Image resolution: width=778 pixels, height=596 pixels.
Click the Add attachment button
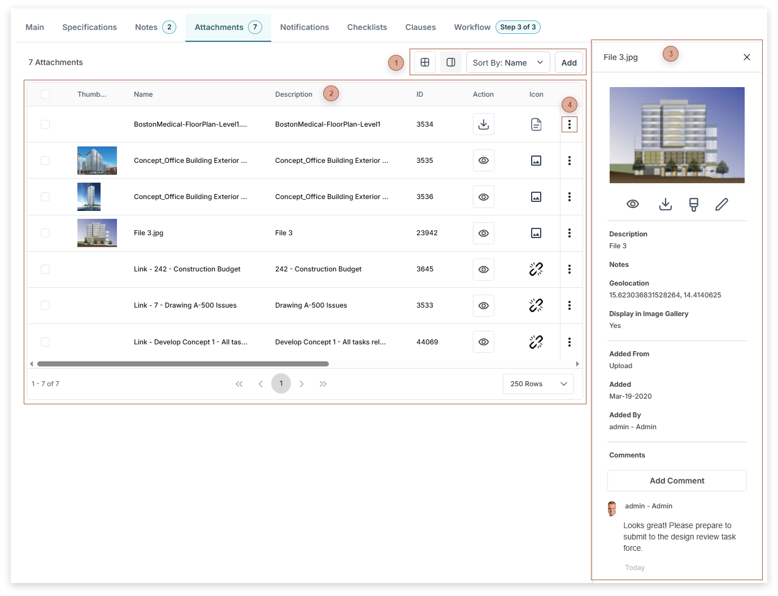click(568, 63)
